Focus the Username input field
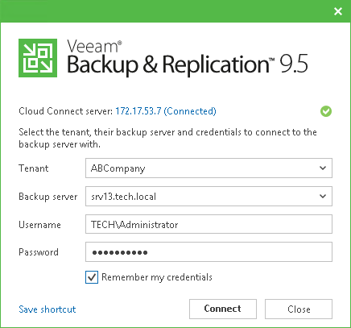Viewport: 351px width, 328px height. point(209,224)
